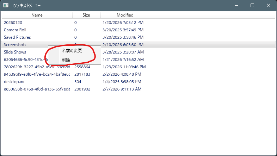Click the Modified column header
The height and width of the screenshot is (156, 277).
coord(125,15)
